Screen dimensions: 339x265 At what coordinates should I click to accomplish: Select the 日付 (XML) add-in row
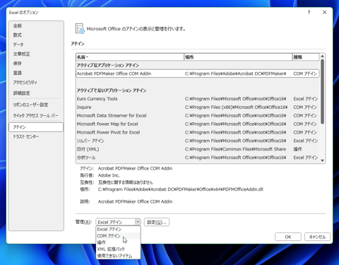(x=198, y=149)
